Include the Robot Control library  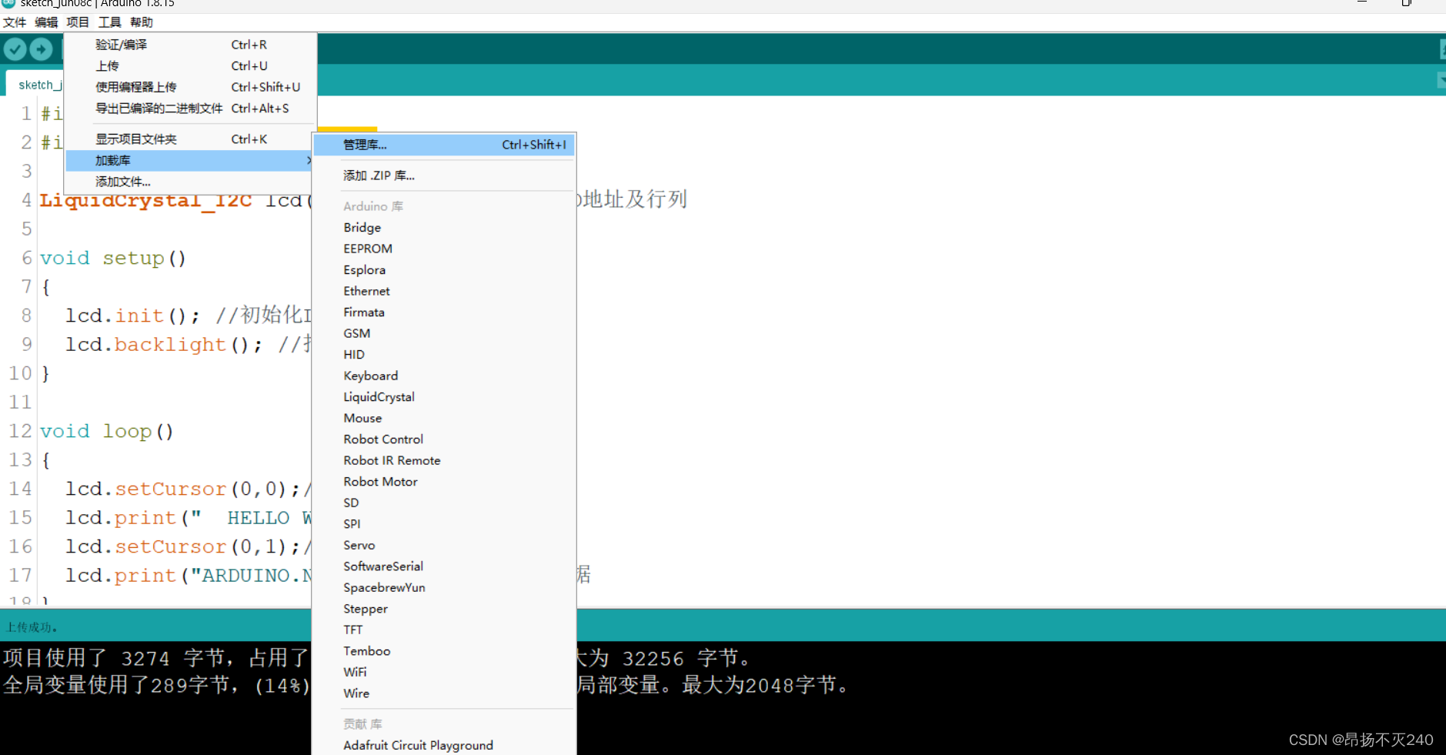tap(444, 439)
